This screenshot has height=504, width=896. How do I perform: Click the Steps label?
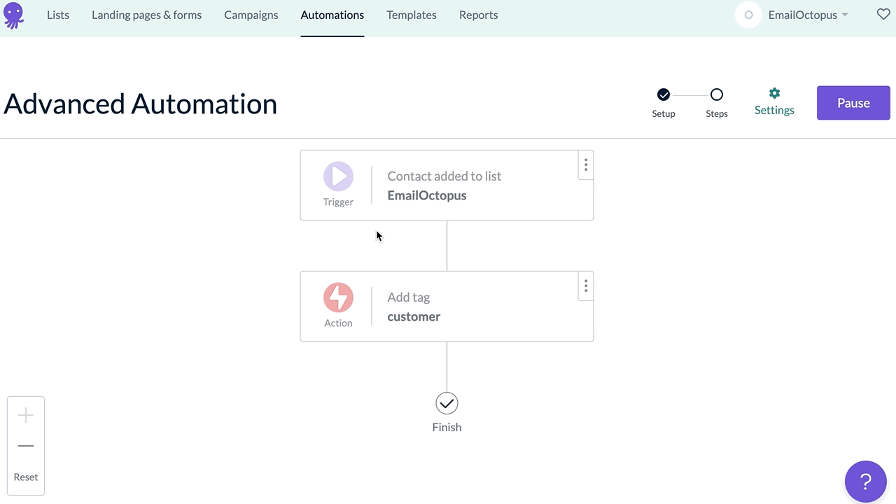pos(717,113)
